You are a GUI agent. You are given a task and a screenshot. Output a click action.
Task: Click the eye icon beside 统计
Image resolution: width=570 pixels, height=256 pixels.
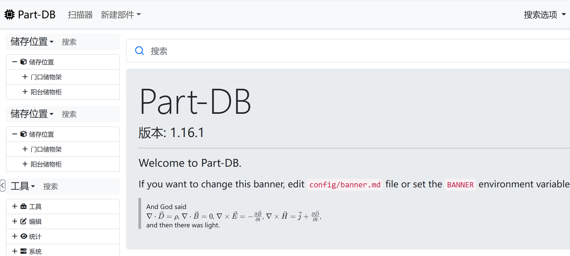[23, 236]
